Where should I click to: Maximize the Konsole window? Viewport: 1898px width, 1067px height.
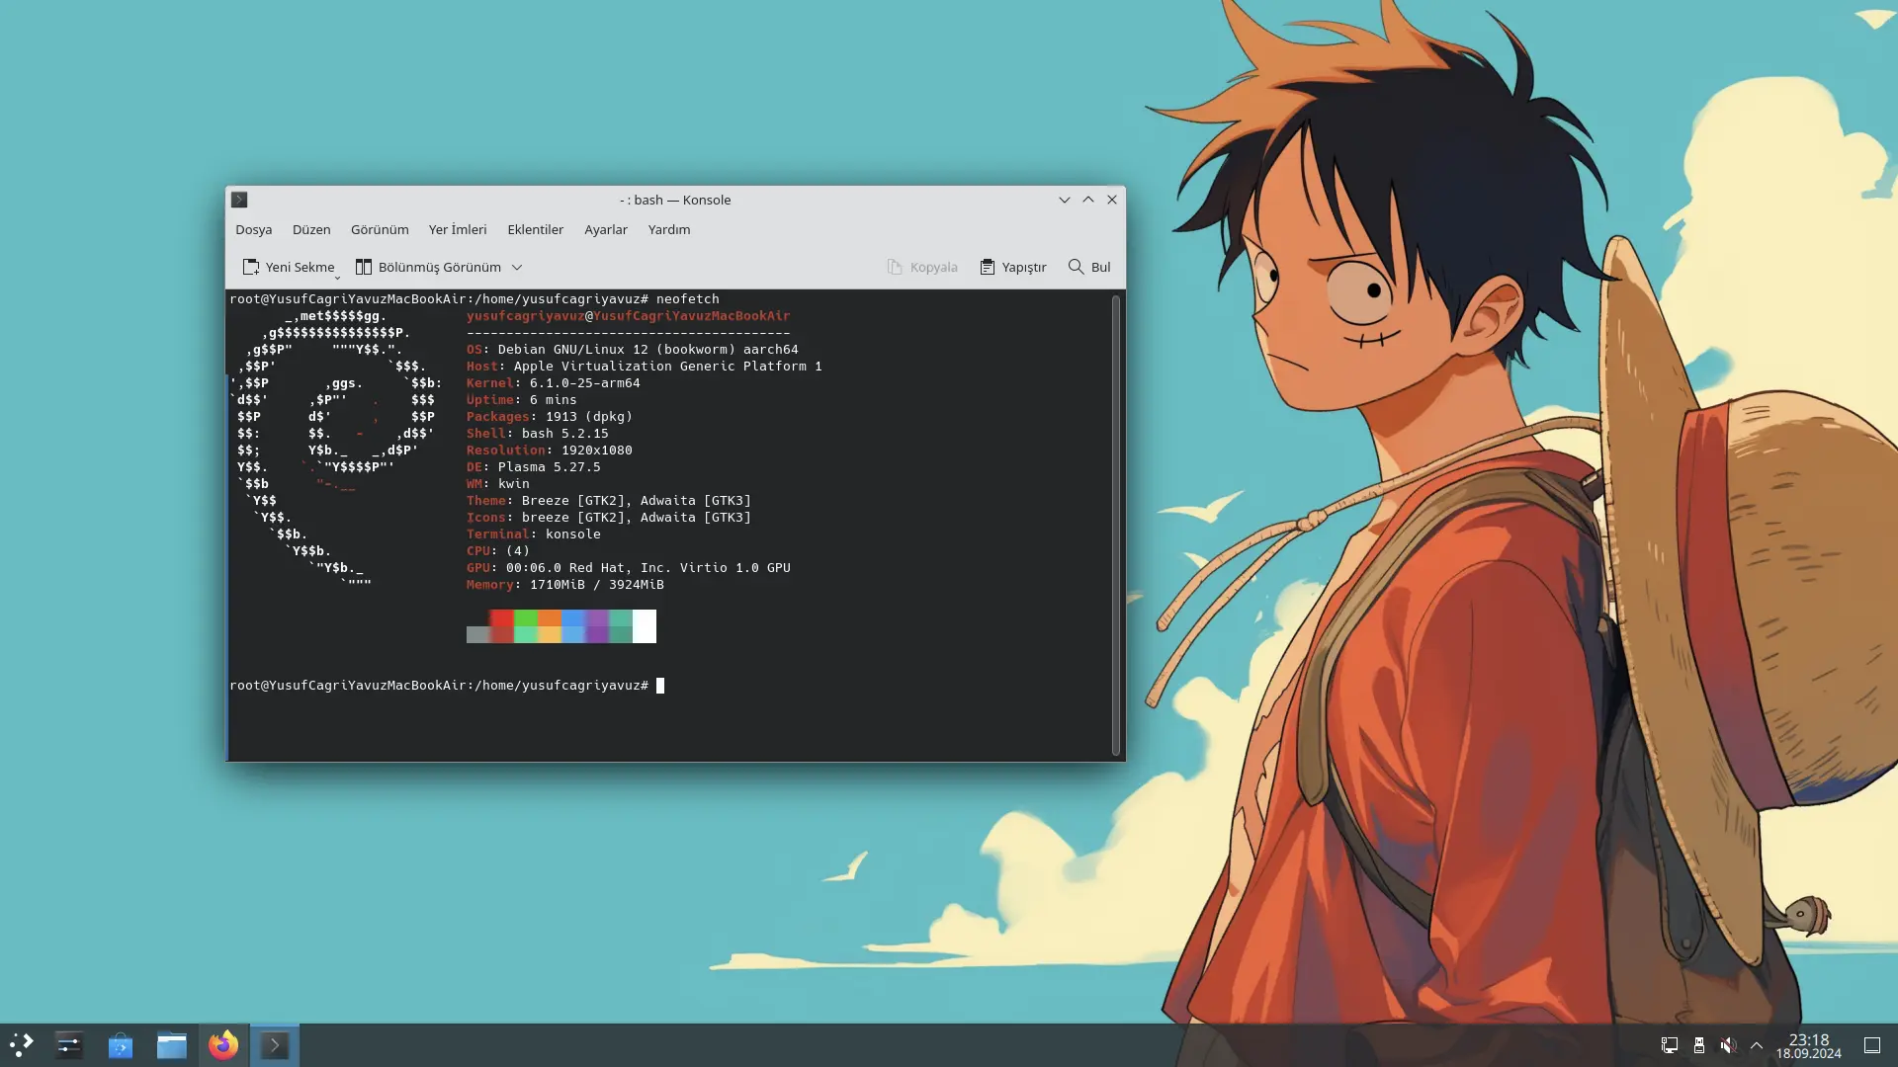tap(1088, 200)
